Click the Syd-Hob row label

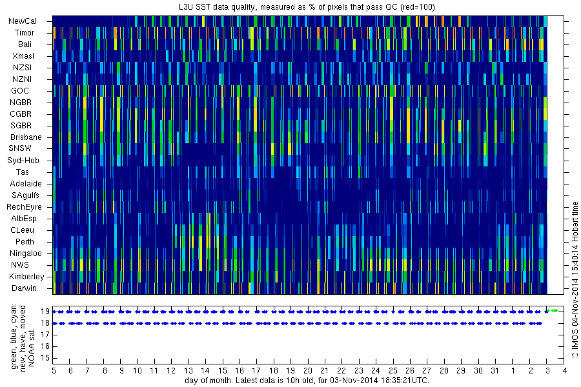coord(23,161)
